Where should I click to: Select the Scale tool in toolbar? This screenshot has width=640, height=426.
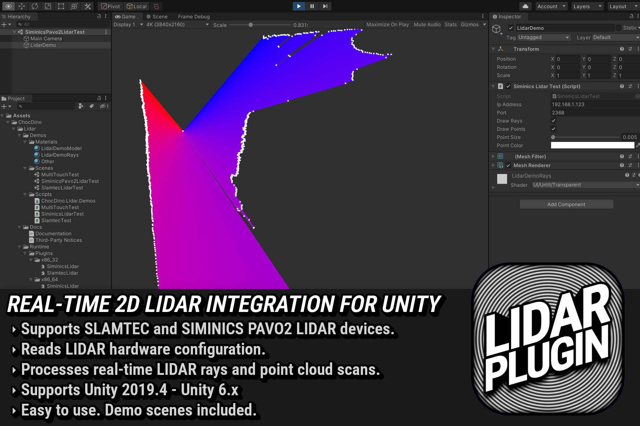(x=48, y=6)
